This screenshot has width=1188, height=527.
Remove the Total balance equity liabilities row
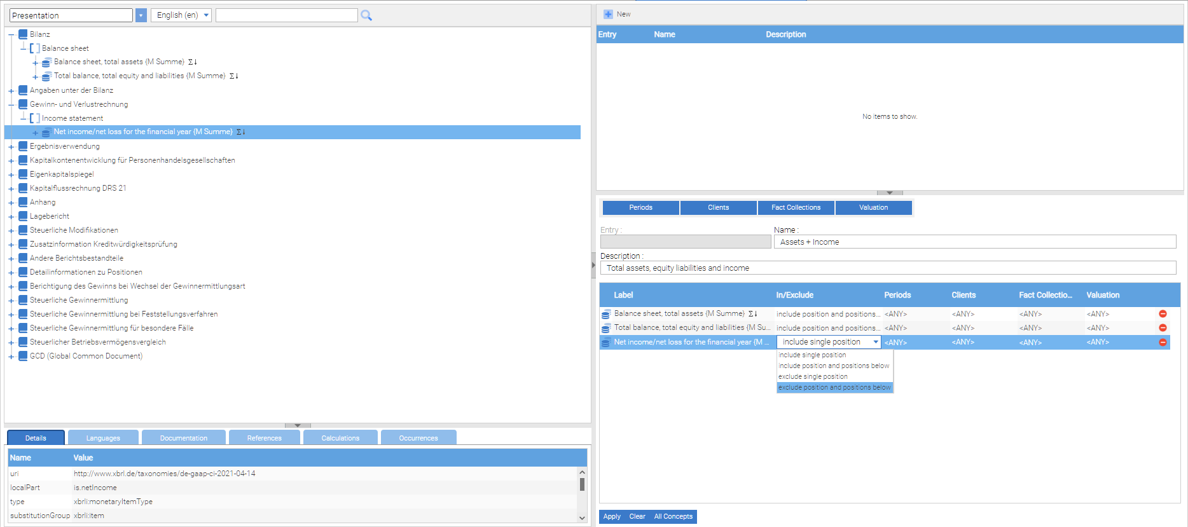pos(1163,328)
